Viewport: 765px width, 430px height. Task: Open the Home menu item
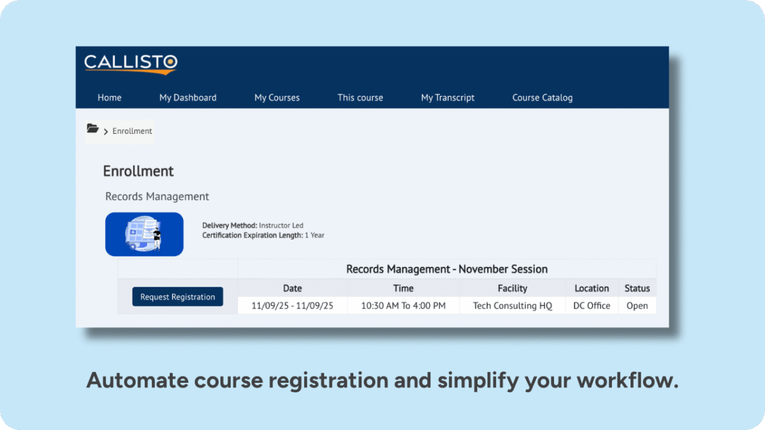(110, 97)
